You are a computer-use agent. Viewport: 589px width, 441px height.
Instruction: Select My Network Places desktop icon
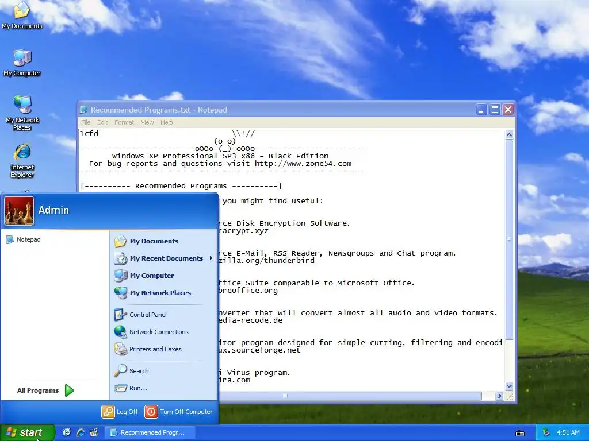(x=22, y=113)
